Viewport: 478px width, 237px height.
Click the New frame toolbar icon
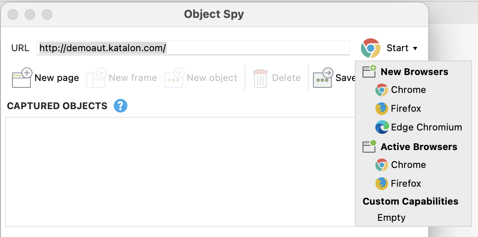pos(96,78)
